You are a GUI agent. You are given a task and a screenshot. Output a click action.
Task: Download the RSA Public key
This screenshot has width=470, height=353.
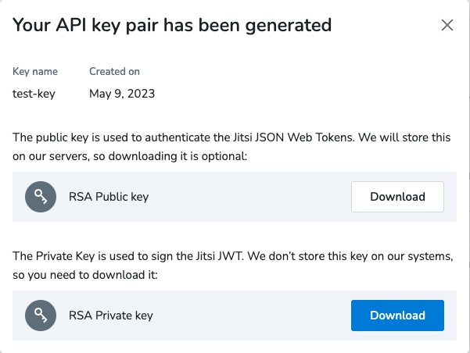tap(397, 197)
